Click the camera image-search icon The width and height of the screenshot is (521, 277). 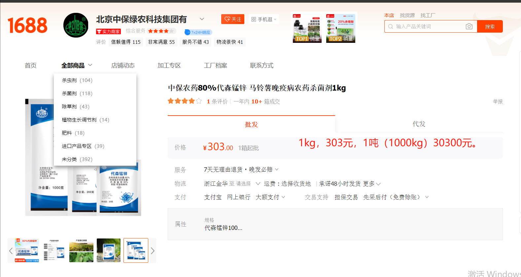(469, 26)
